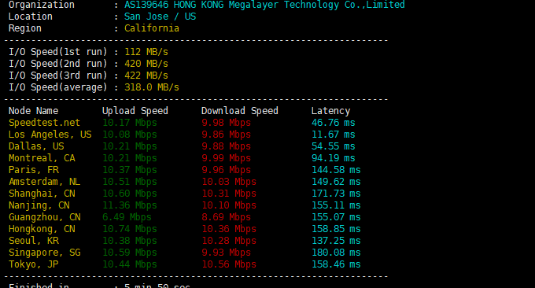535x288 pixels.
Task: Click latency value 144.58 ms
Action: pos(336,170)
